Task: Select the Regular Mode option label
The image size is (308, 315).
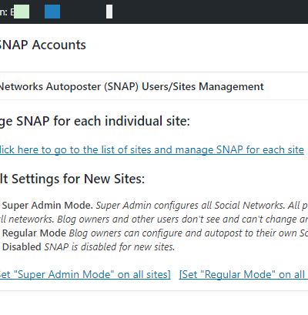Action: (x=34, y=233)
